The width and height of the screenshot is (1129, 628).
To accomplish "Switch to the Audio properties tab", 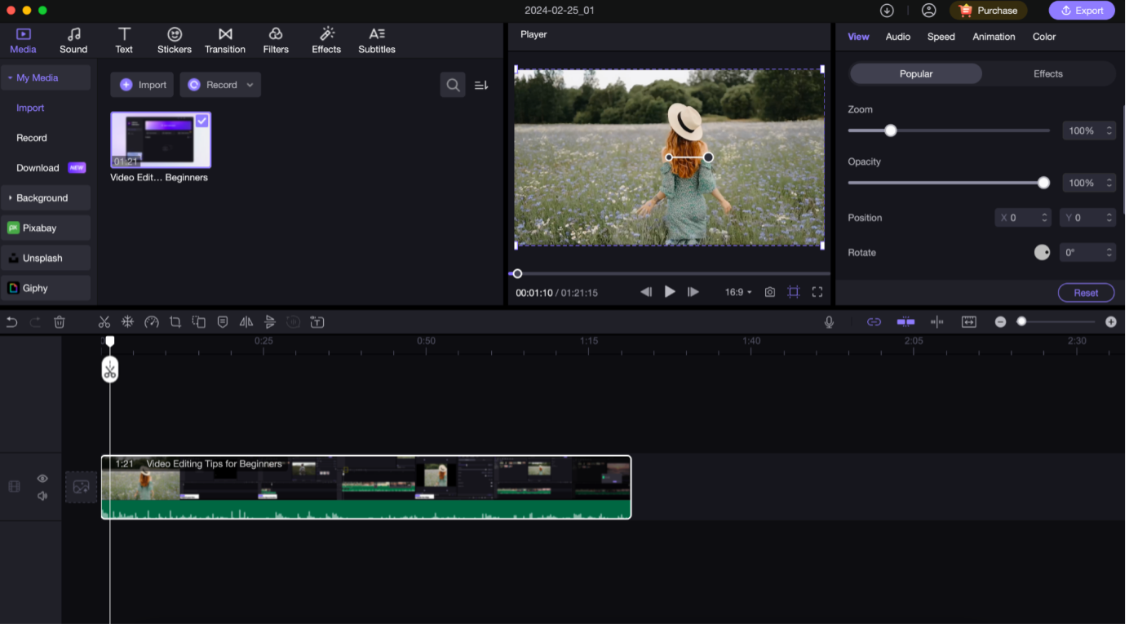I will (x=898, y=37).
